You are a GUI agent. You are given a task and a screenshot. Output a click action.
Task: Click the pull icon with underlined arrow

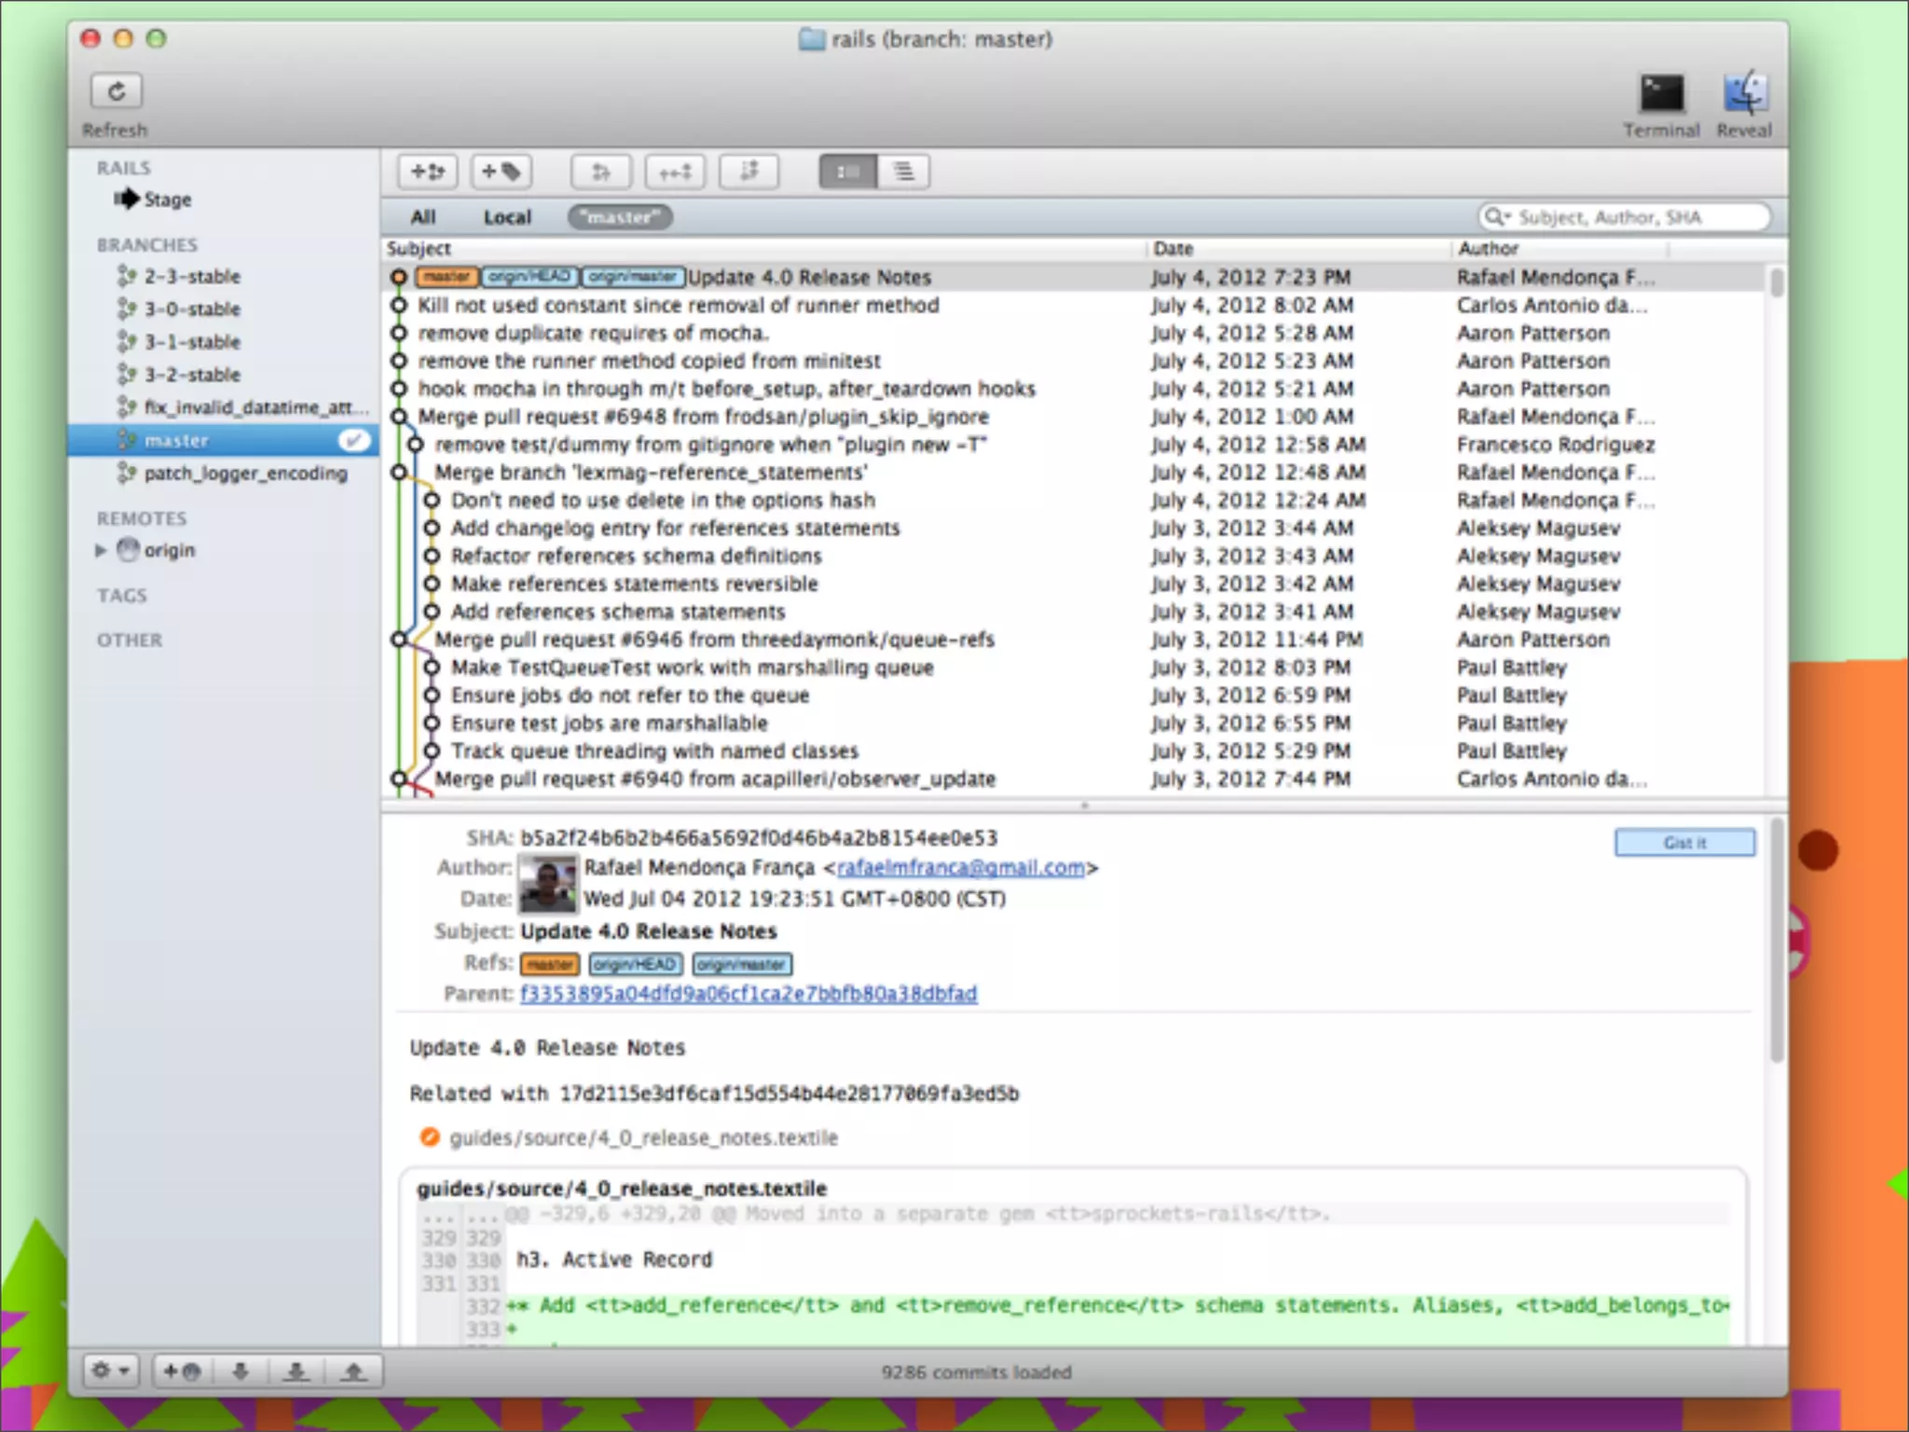tap(296, 1371)
